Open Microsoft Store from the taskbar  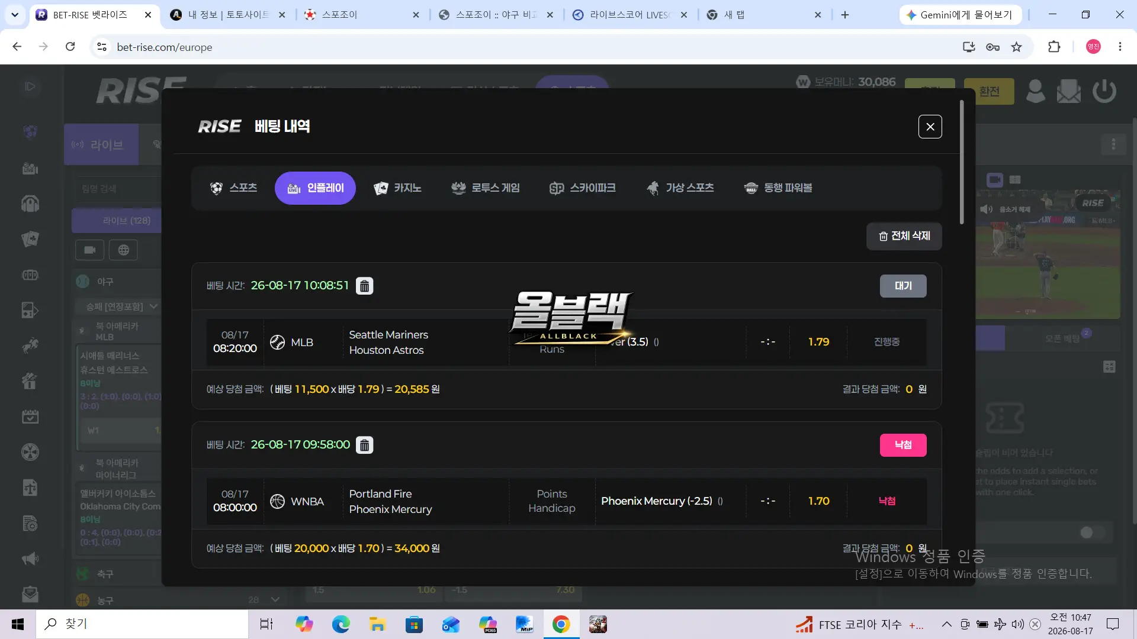tap(414, 624)
